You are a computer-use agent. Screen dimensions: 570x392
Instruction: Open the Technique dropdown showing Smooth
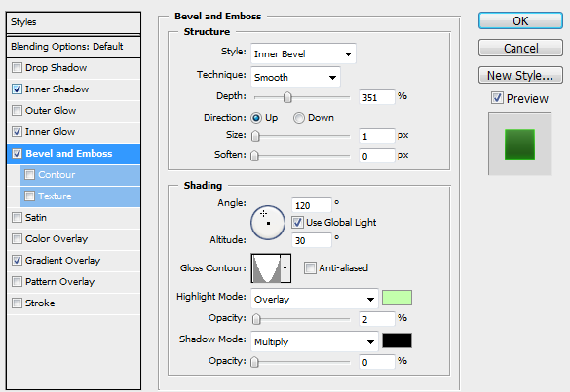coord(295,77)
